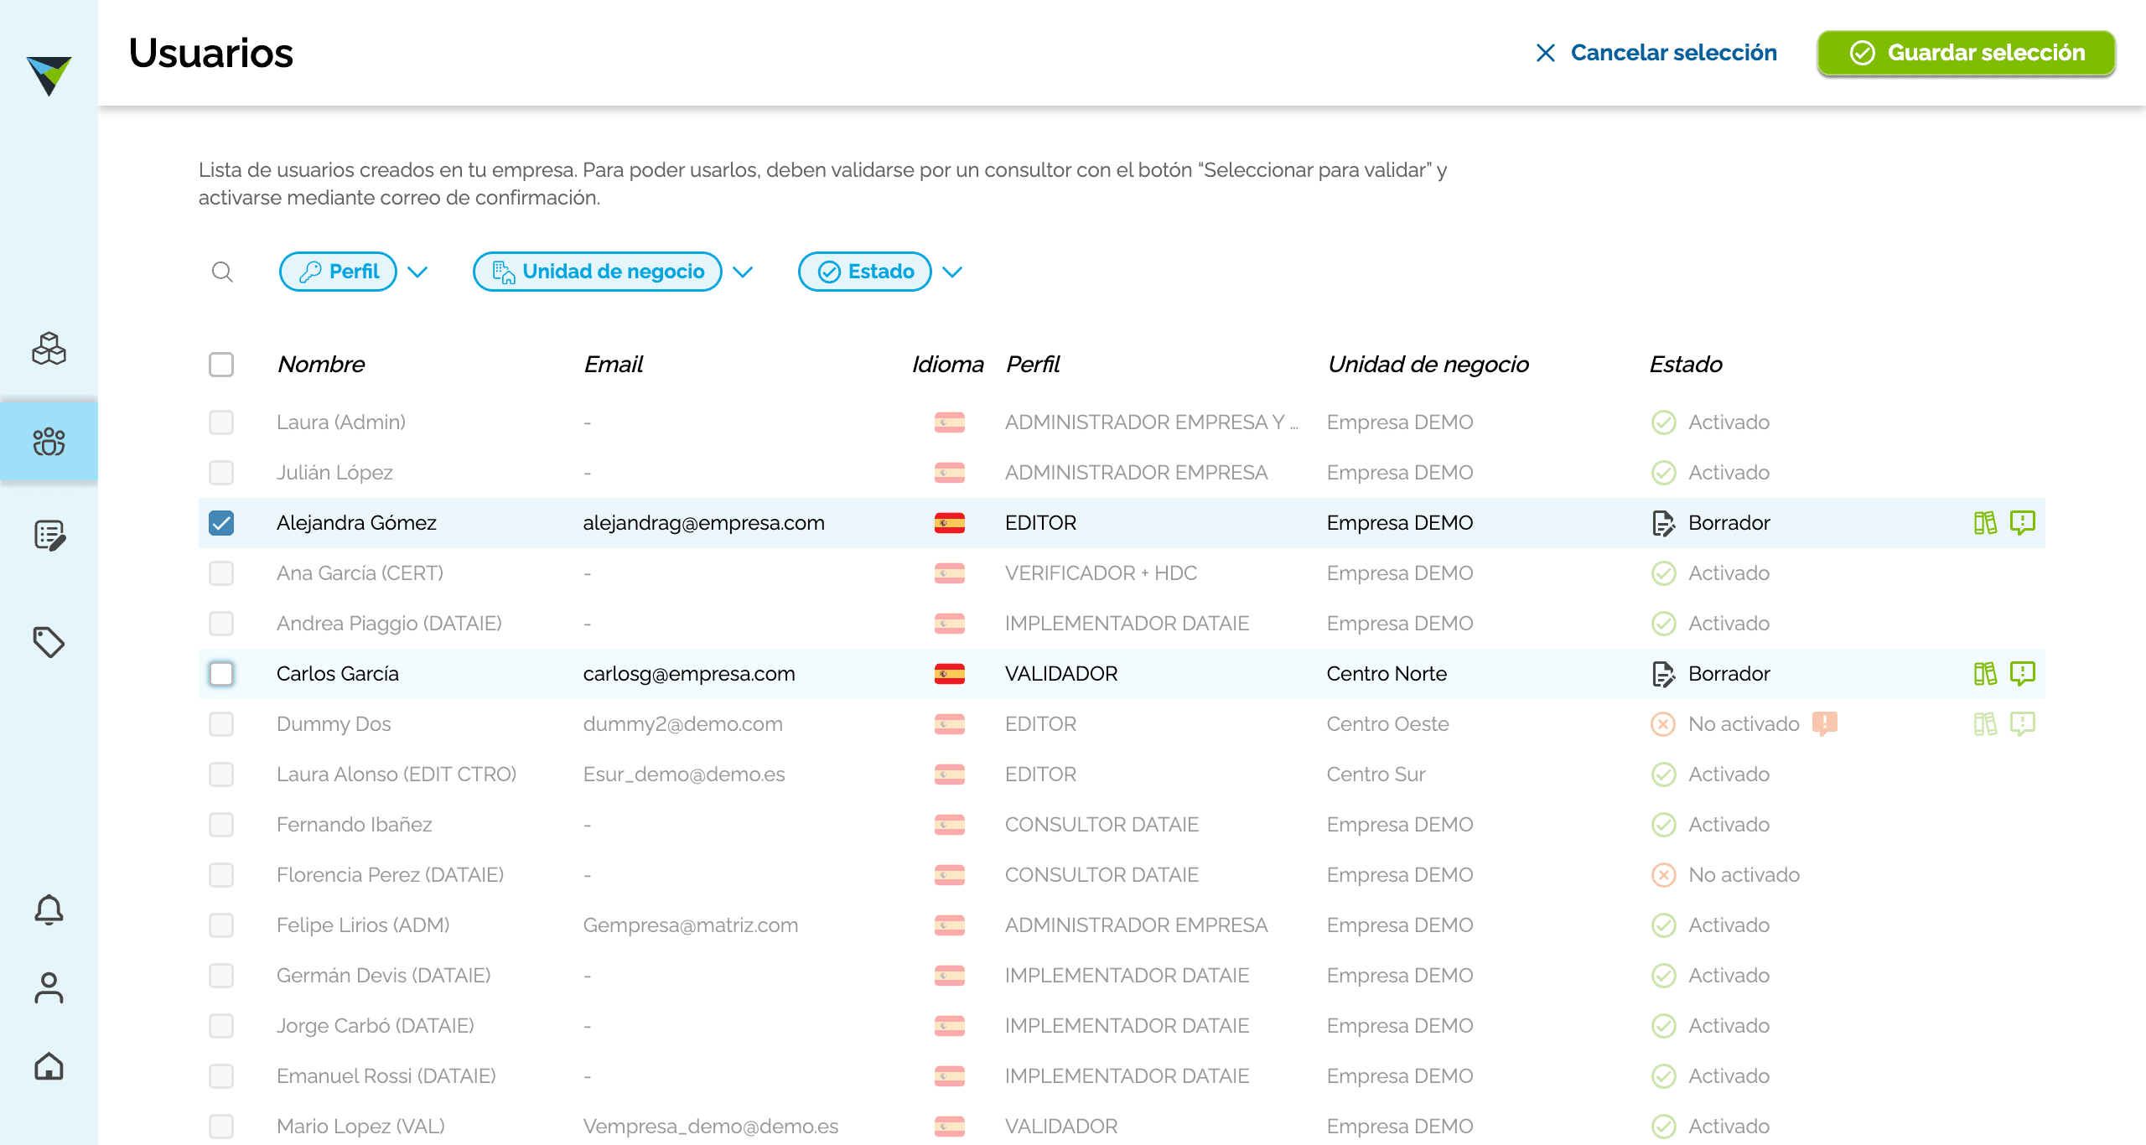Click the Centro Norte business unit cell

(1387, 674)
